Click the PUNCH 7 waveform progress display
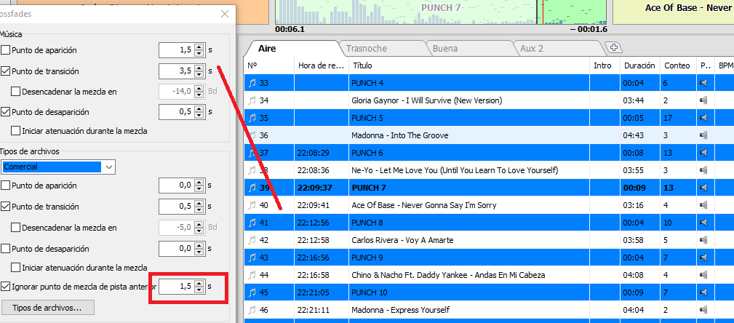Screen dimensions: 734x323 pyautogui.click(x=441, y=12)
